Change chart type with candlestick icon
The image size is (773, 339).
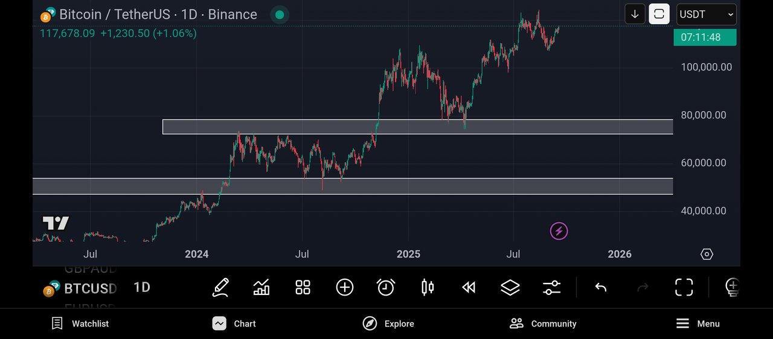(428, 287)
